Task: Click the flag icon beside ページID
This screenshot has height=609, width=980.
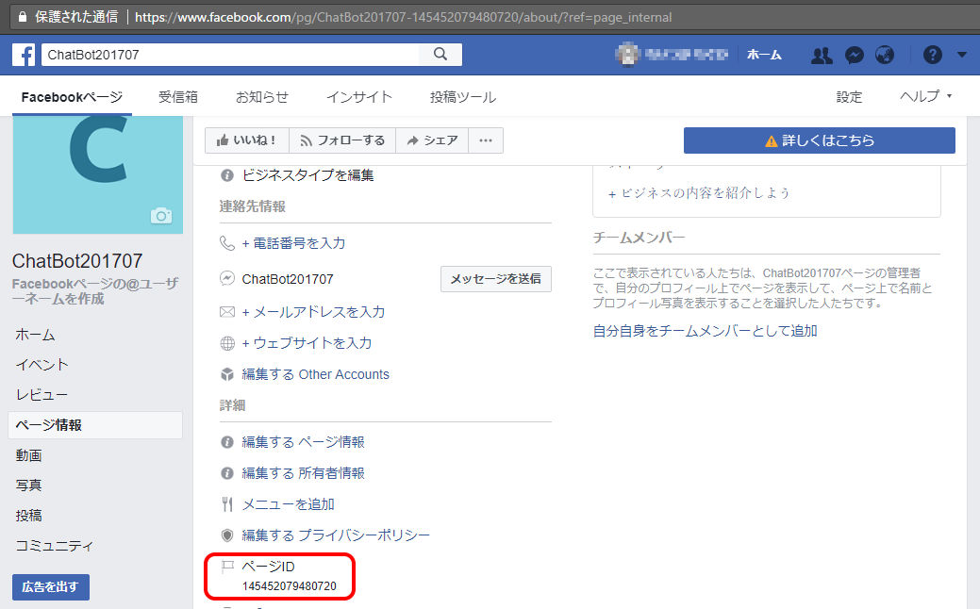Action: click(x=227, y=567)
